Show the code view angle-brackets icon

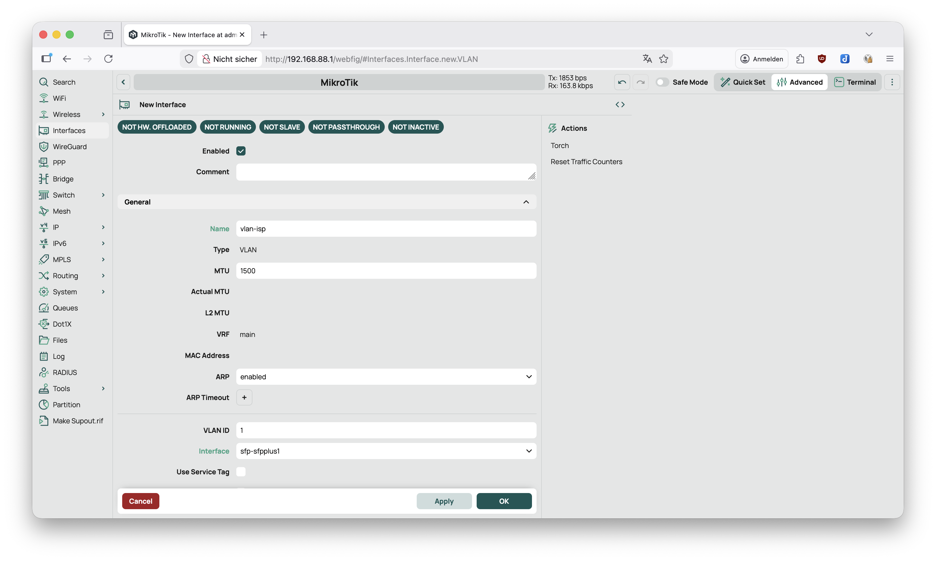620,105
